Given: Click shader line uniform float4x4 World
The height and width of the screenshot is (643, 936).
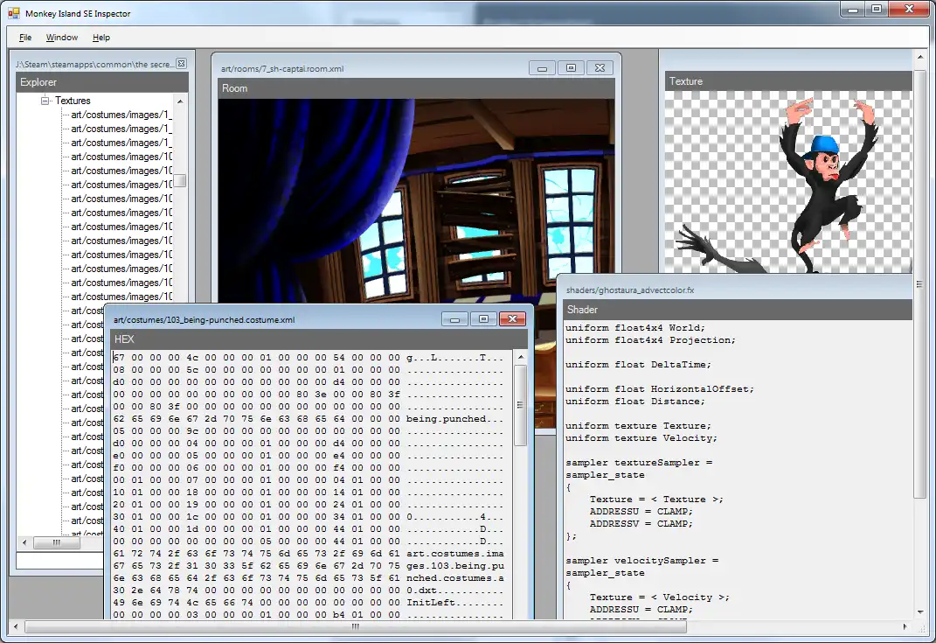Looking at the screenshot, I should click(x=635, y=327).
